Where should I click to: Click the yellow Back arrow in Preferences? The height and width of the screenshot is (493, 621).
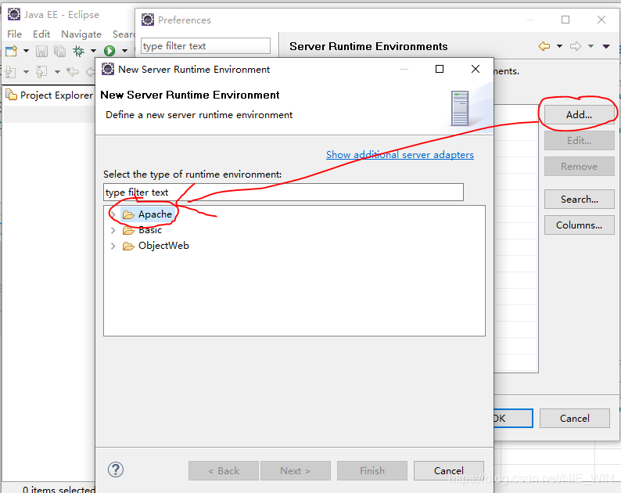point(544,46)
